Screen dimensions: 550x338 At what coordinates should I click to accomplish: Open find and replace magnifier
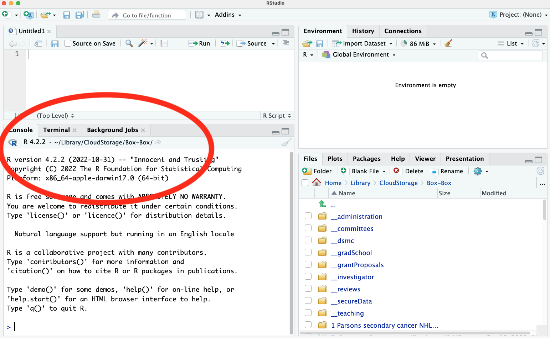coord(129,43)
